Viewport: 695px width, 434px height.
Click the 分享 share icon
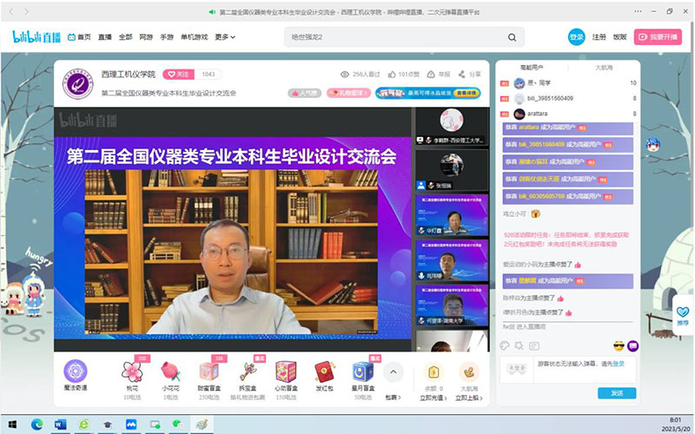pyautogui.click(x=465, y=75)
